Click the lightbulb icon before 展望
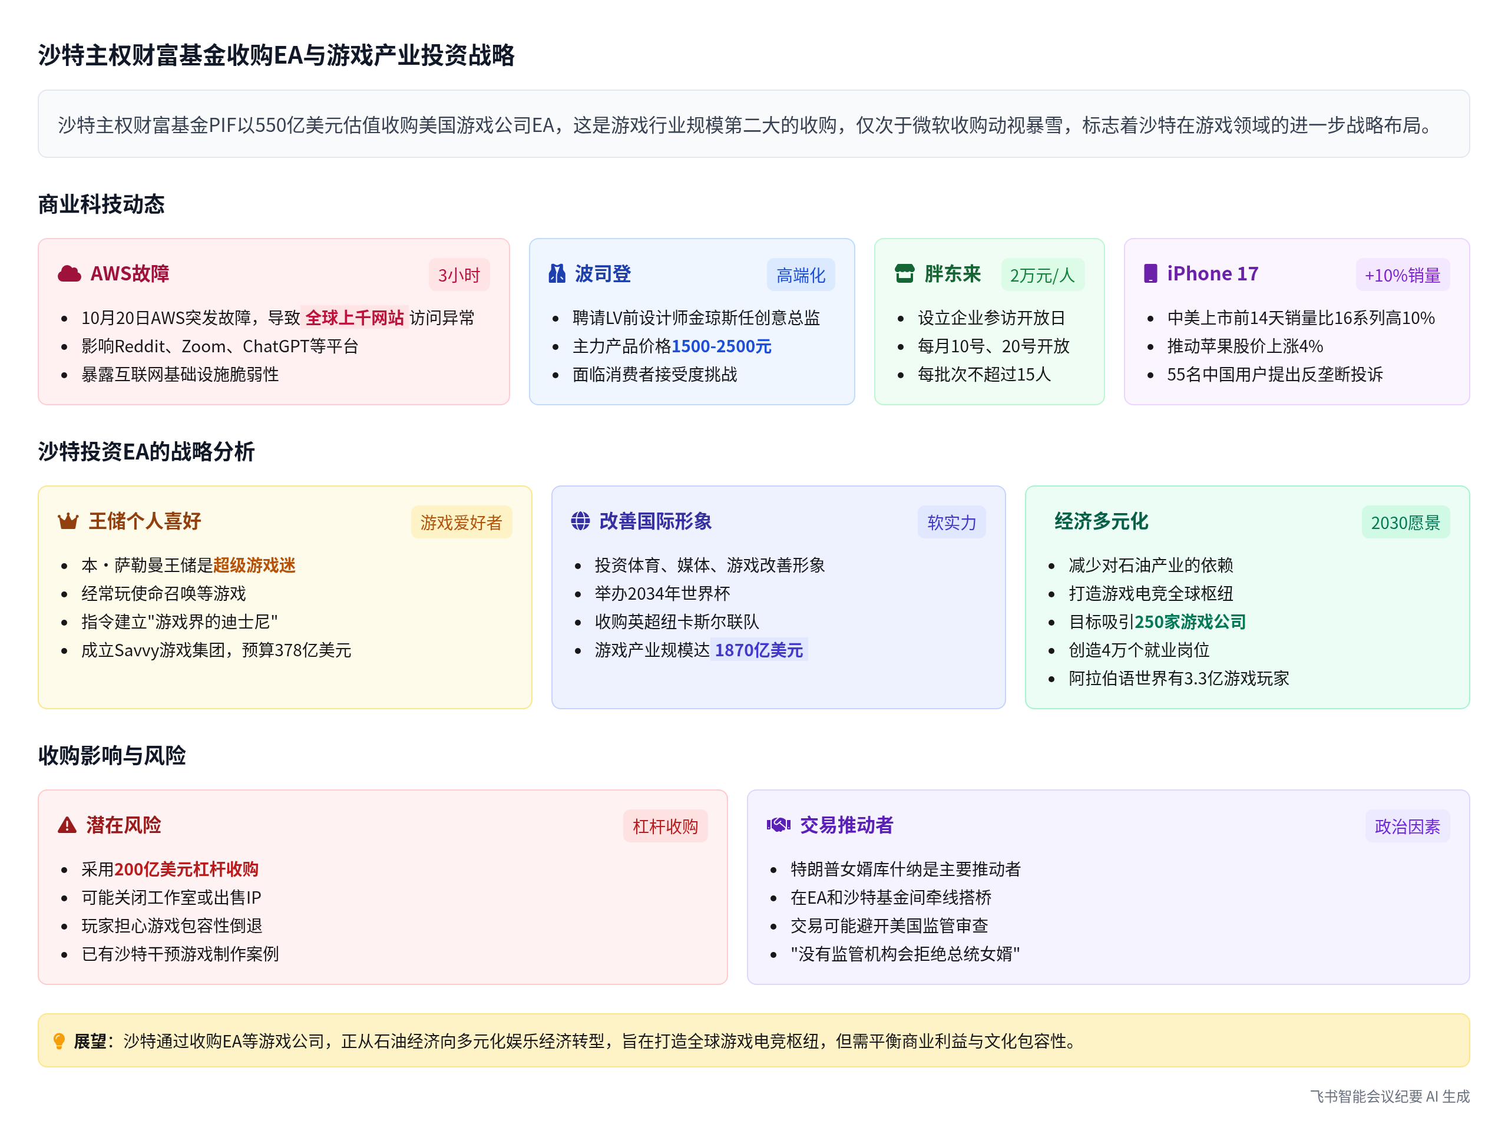 coord(59,1040)
